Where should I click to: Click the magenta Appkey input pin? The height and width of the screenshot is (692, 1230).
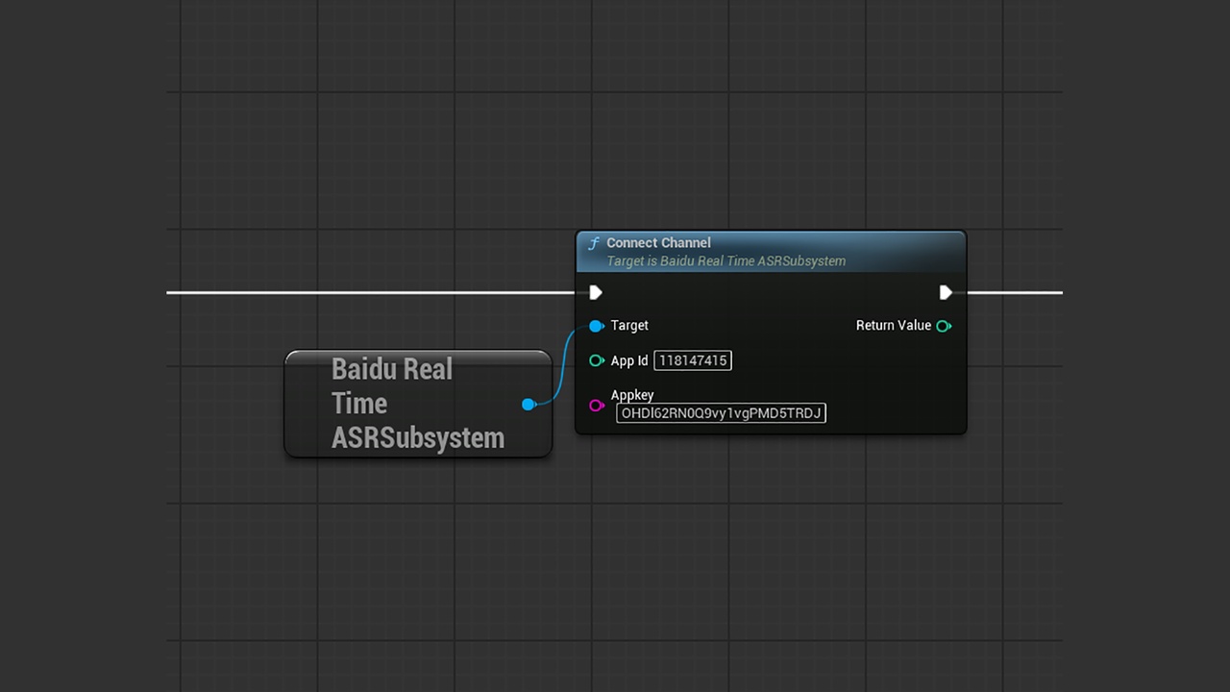click(x=597, y=406)
